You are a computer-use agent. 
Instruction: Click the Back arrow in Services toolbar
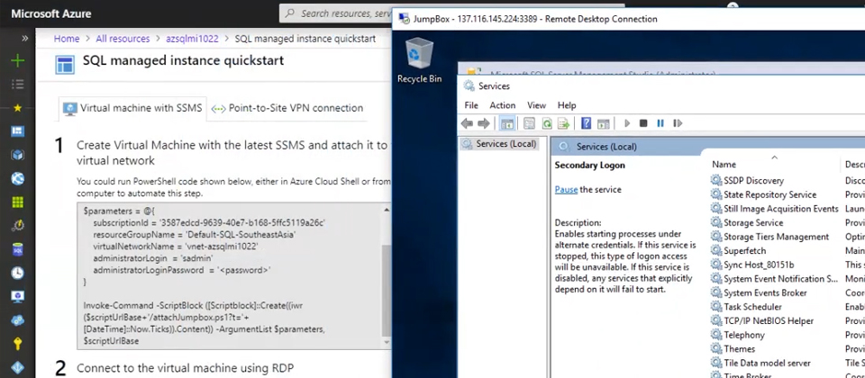(x=468, y=123)
